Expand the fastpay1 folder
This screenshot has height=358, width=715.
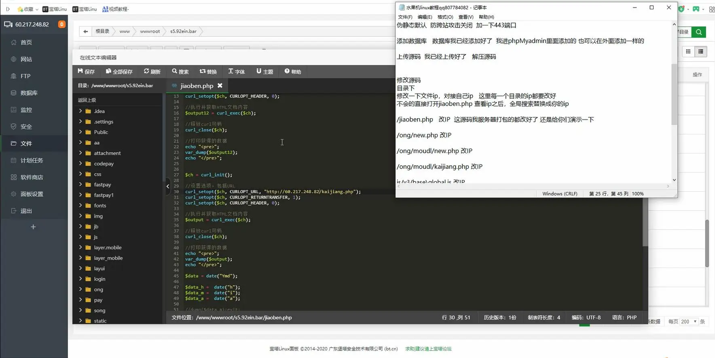click(x=80, y=195)
